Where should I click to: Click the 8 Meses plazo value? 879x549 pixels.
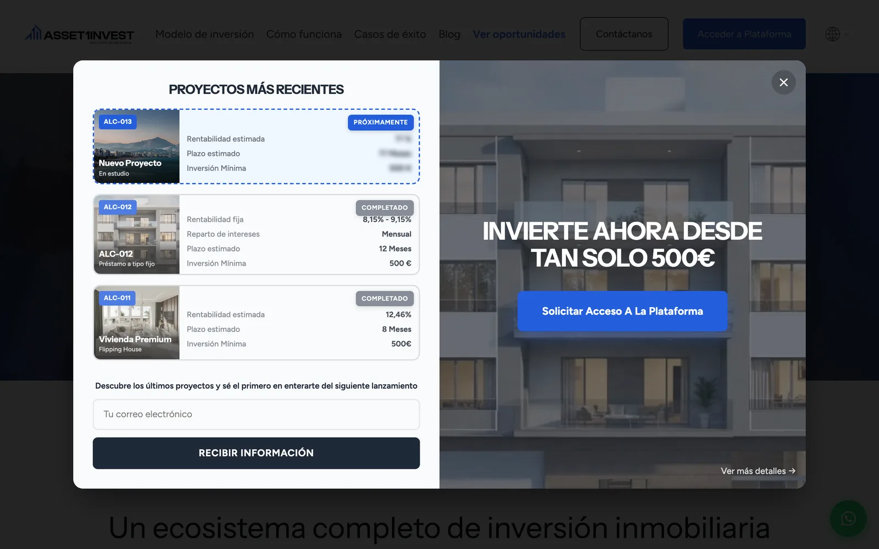(397, 329)
